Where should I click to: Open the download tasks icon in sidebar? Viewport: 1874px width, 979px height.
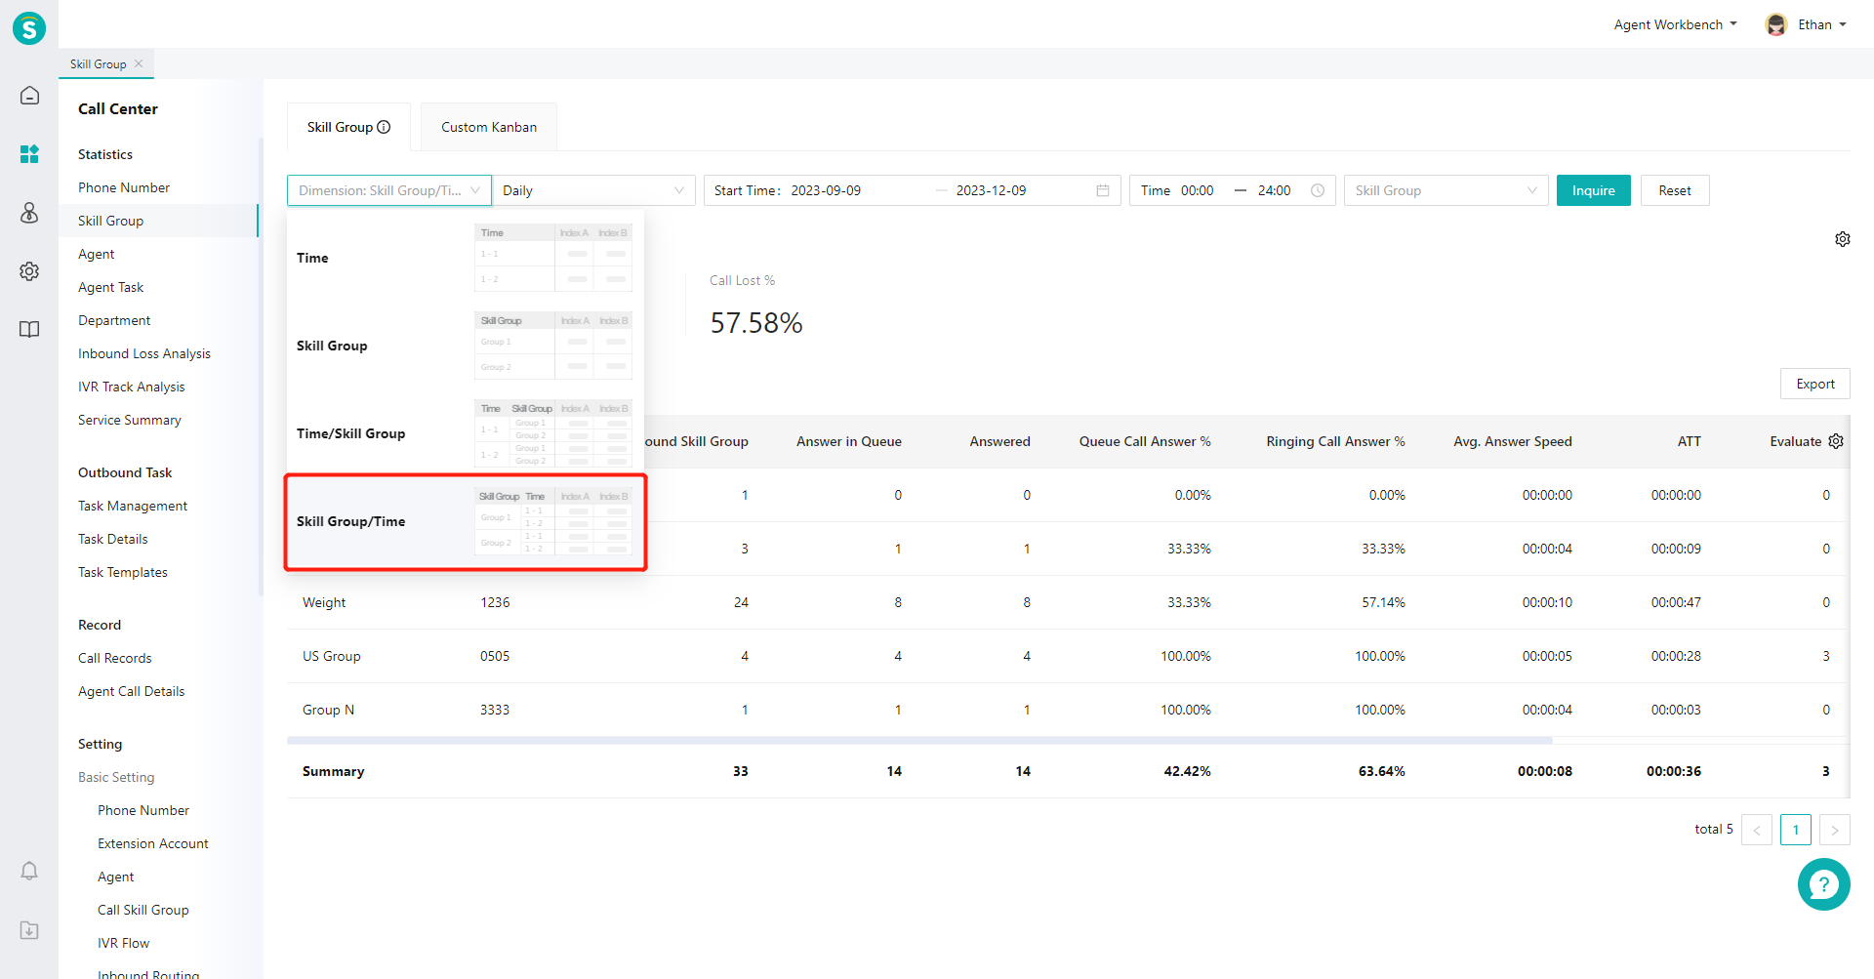pyautogui.click(x=29, y=930)
